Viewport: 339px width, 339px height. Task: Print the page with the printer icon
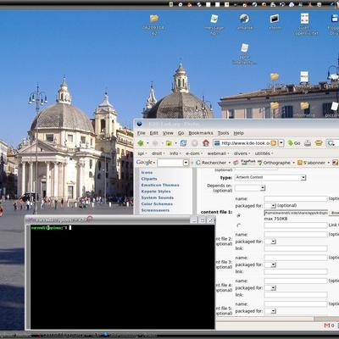(308, 143)
